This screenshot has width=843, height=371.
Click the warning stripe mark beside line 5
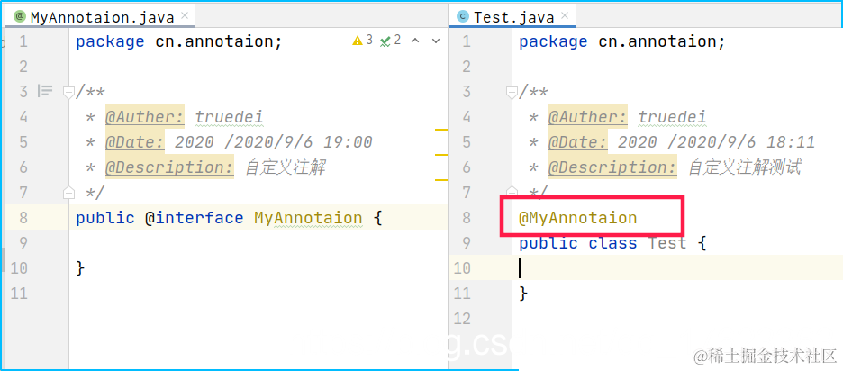(x=440, y=130)
